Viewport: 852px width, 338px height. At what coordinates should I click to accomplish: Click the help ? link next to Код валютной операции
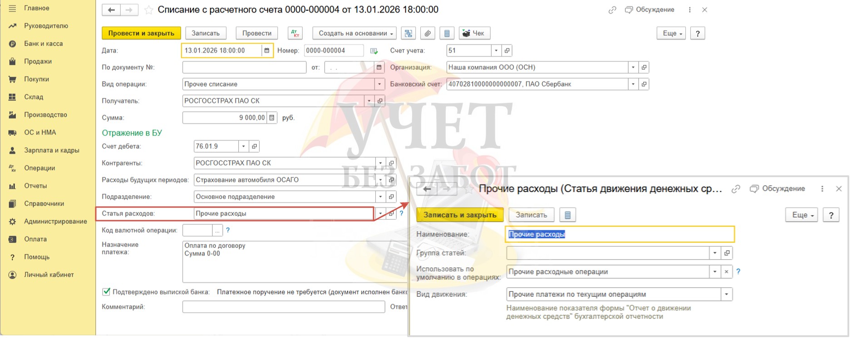pyautogui.click(x=228, y=230)
